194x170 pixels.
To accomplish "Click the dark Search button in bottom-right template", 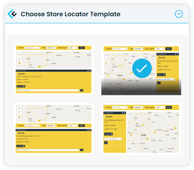I will (169, 108).
